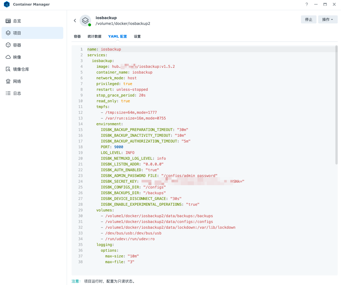
Task: Click the 'max-file: "3"' line
Action: pos(120,262)
